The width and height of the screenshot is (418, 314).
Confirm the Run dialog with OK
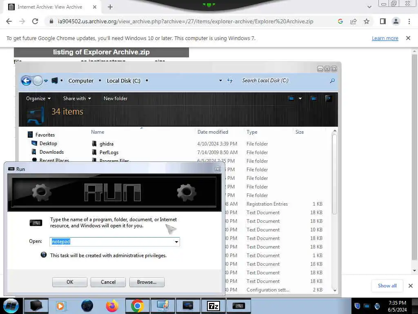70,282
